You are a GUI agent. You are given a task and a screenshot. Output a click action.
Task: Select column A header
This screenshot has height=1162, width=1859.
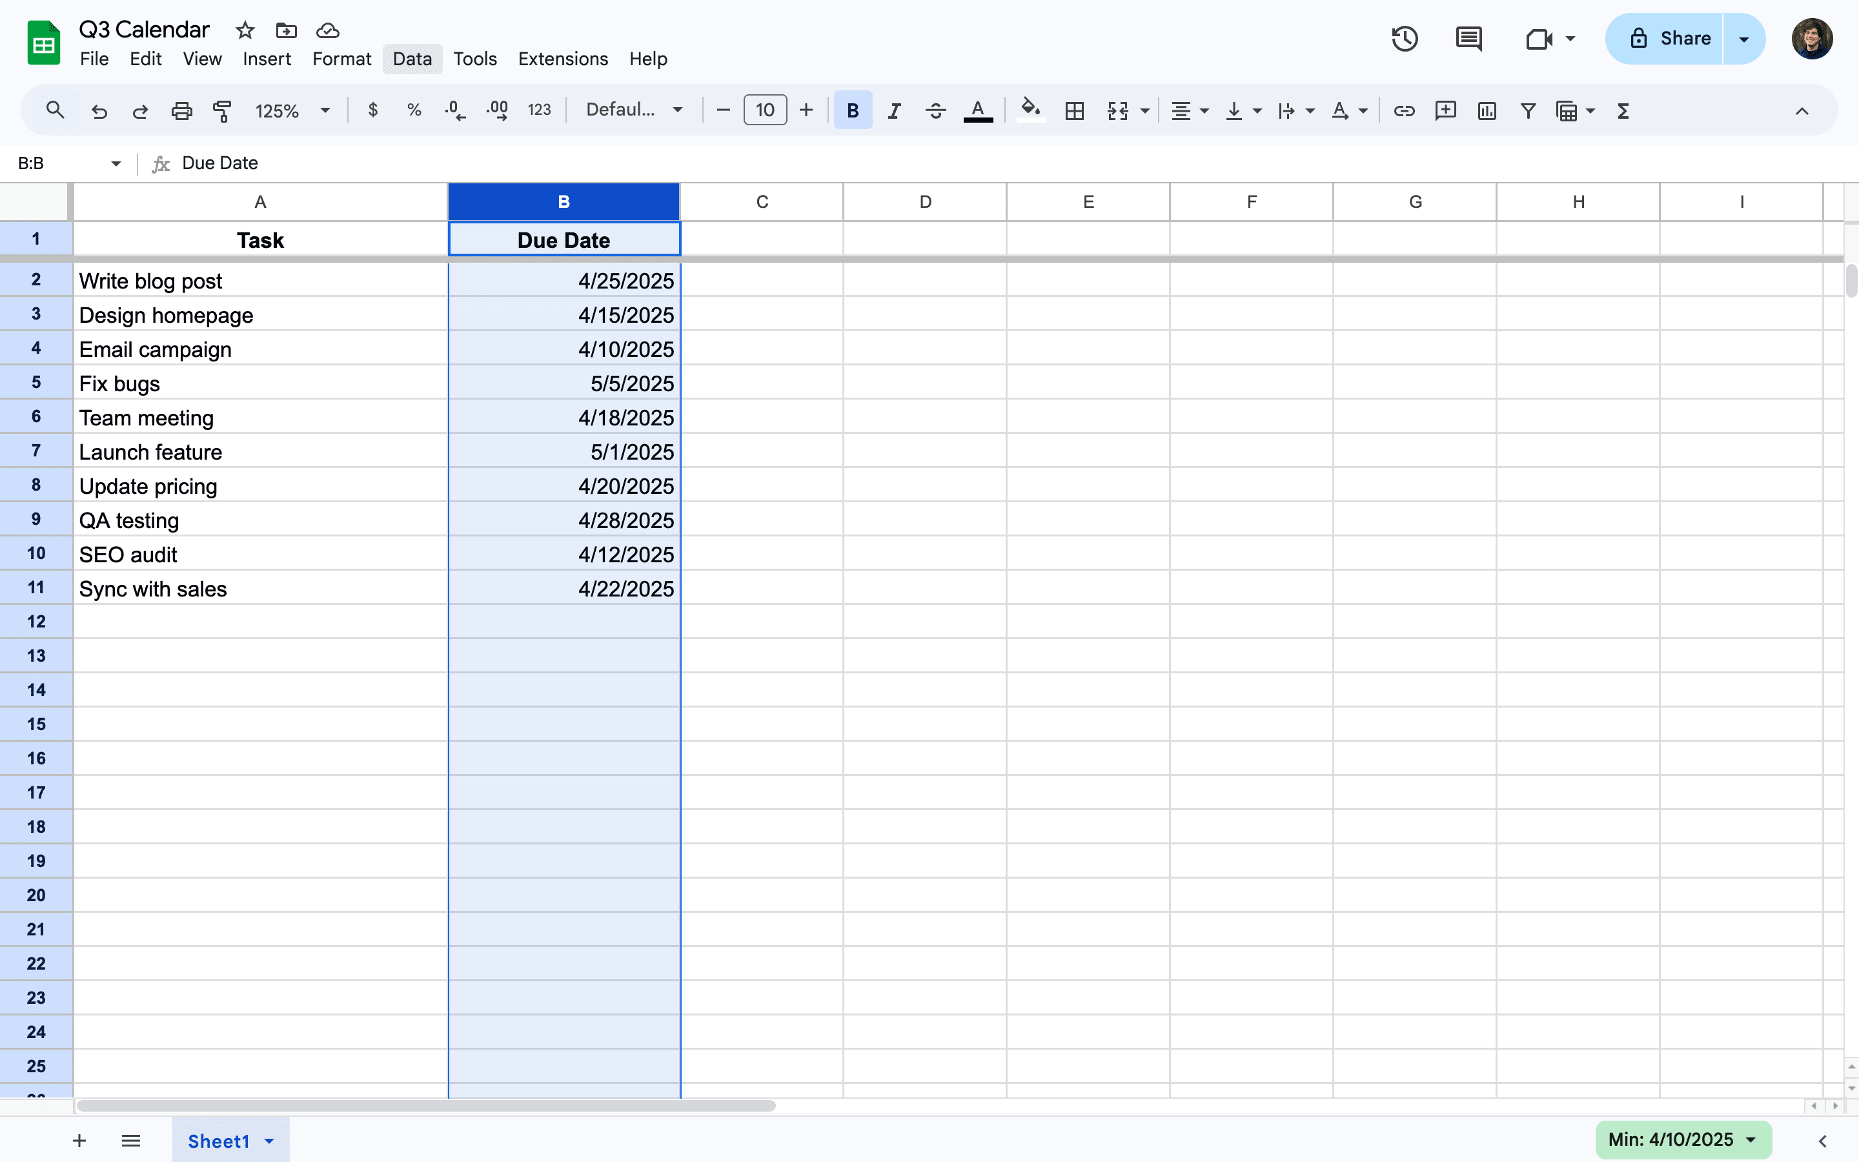[x=260, y=202]
